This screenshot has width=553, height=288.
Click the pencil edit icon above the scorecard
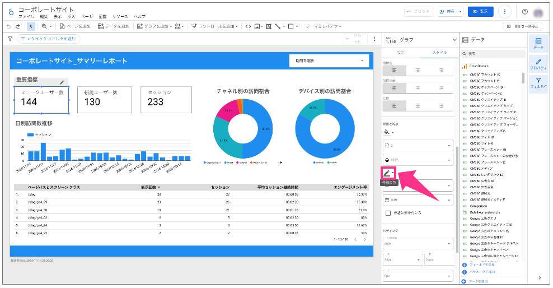click(x=62, y=82)
